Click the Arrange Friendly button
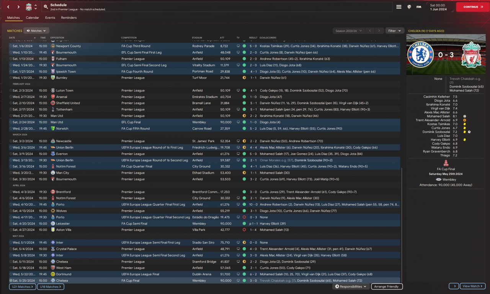The height and width of the screenshot is (294, 490). [387, 286]
